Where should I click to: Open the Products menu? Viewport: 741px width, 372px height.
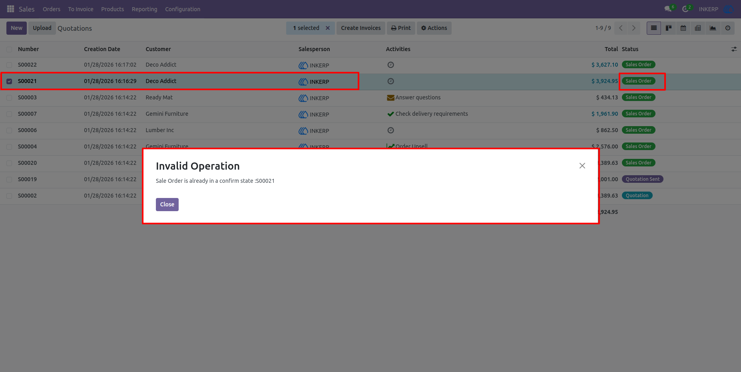(x=112, y=9)
